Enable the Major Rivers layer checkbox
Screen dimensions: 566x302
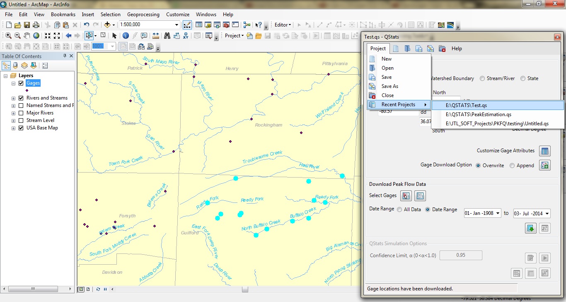tap(21, 113)
